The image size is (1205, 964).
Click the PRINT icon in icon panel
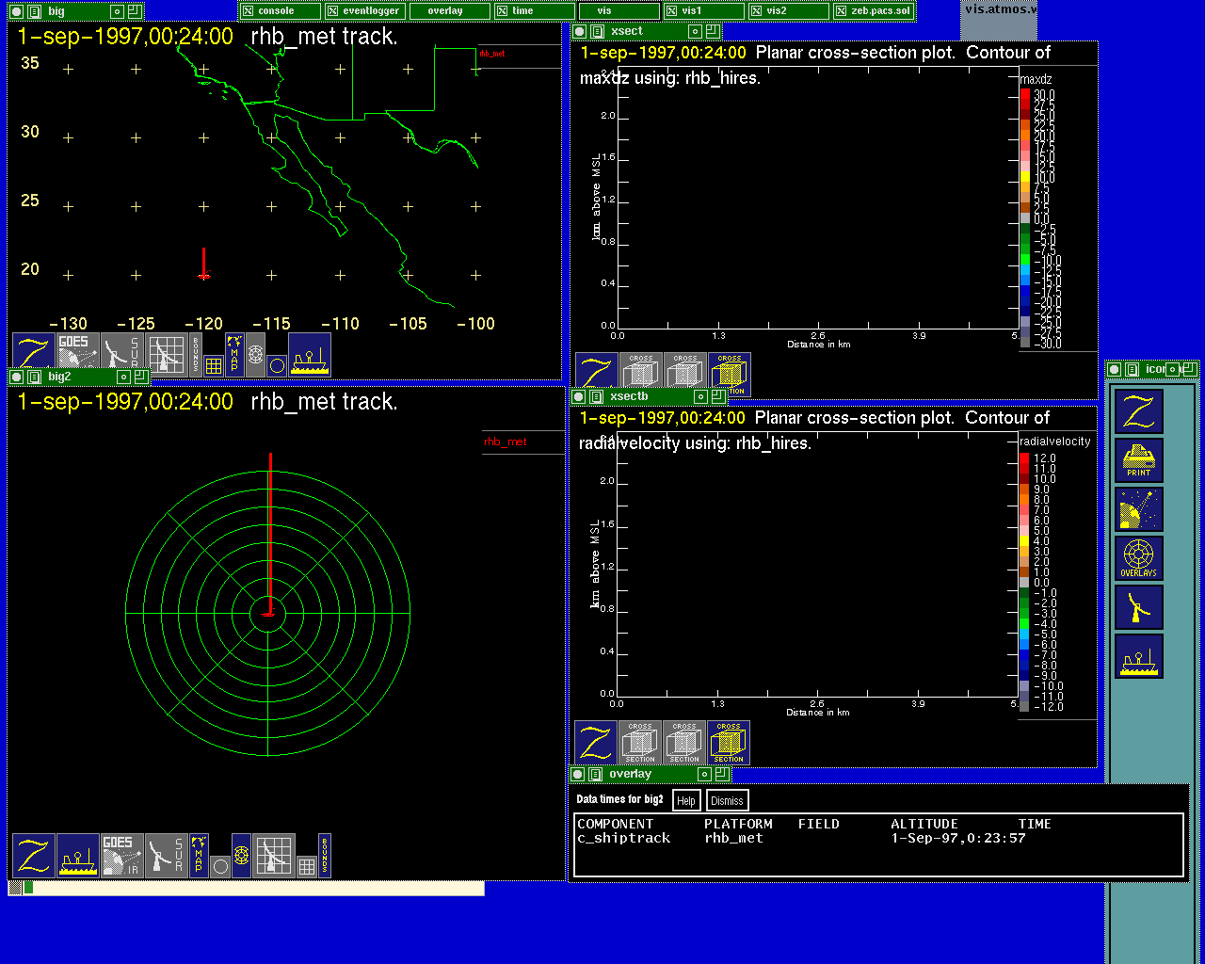pos(1138,460)
